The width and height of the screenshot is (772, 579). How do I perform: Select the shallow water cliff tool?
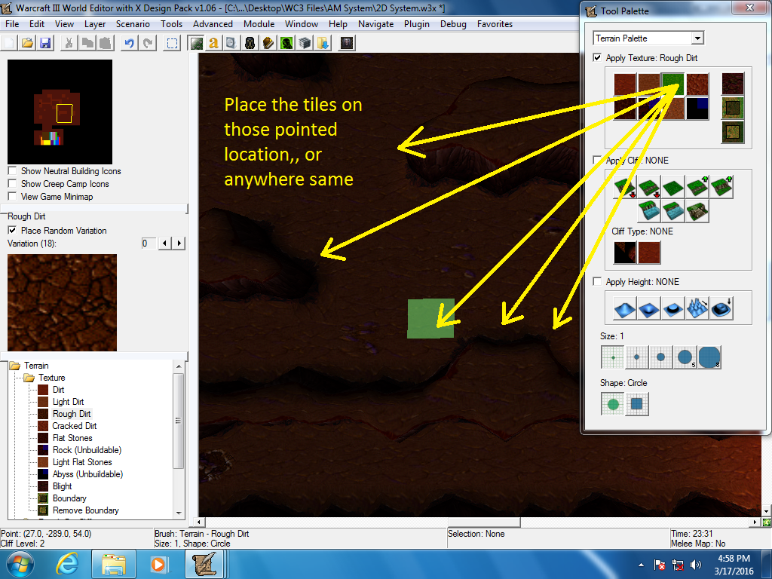(673, 211)
